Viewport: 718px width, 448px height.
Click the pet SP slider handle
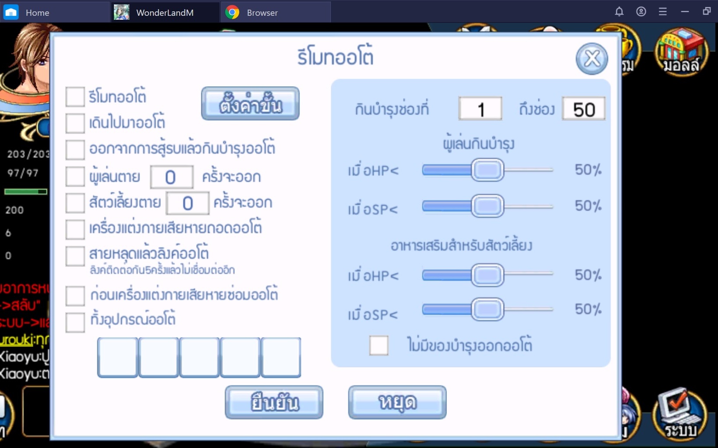click(x=488, y=309)
